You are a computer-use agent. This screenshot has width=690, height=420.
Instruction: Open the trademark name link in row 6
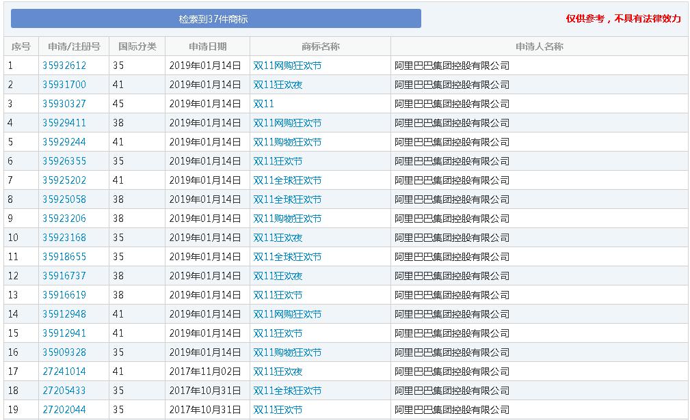pos(278,161)
